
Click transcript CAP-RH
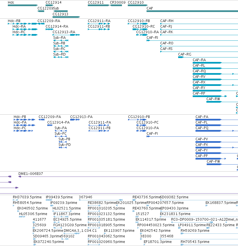pyautogui.click(x=199, y=24)
